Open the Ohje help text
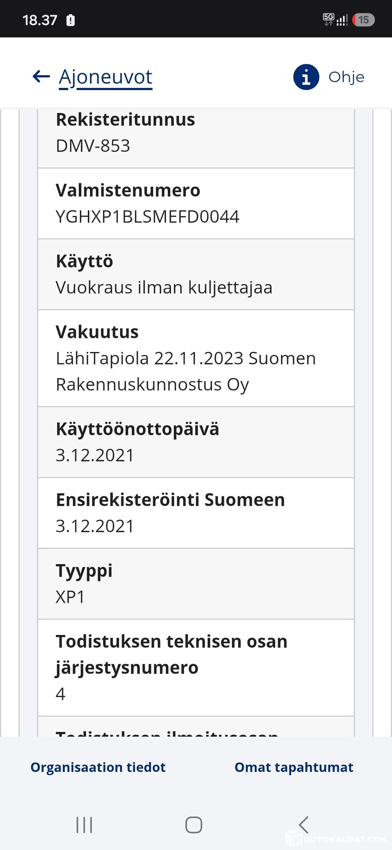 [x=346, y=77]
